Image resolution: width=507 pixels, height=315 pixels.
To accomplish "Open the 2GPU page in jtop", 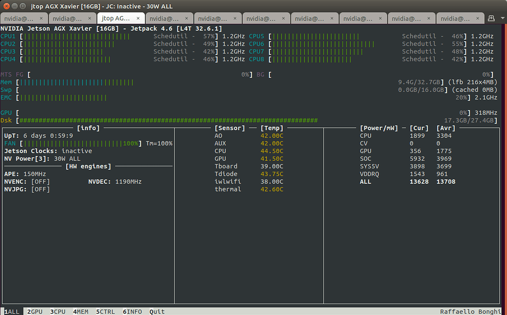I will (x=35, y=312).
